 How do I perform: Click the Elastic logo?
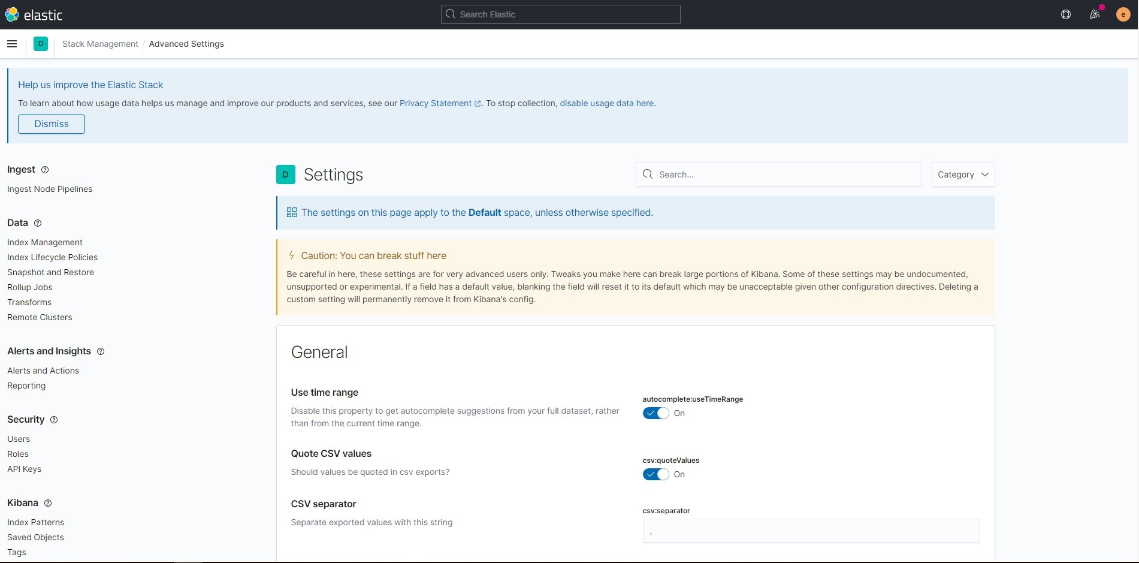point(34,14)
